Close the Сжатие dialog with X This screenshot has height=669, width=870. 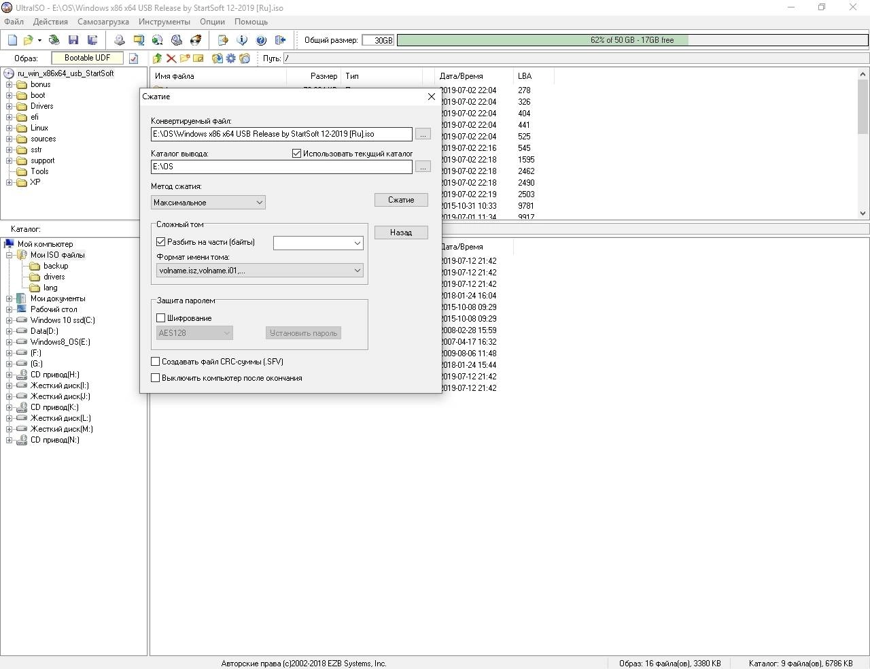coord(431,97)
